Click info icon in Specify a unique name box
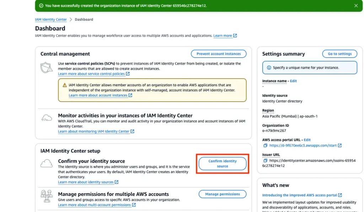The height and width of the screenshot is (212, 364). pyautogui.click(x=269, y=68)
